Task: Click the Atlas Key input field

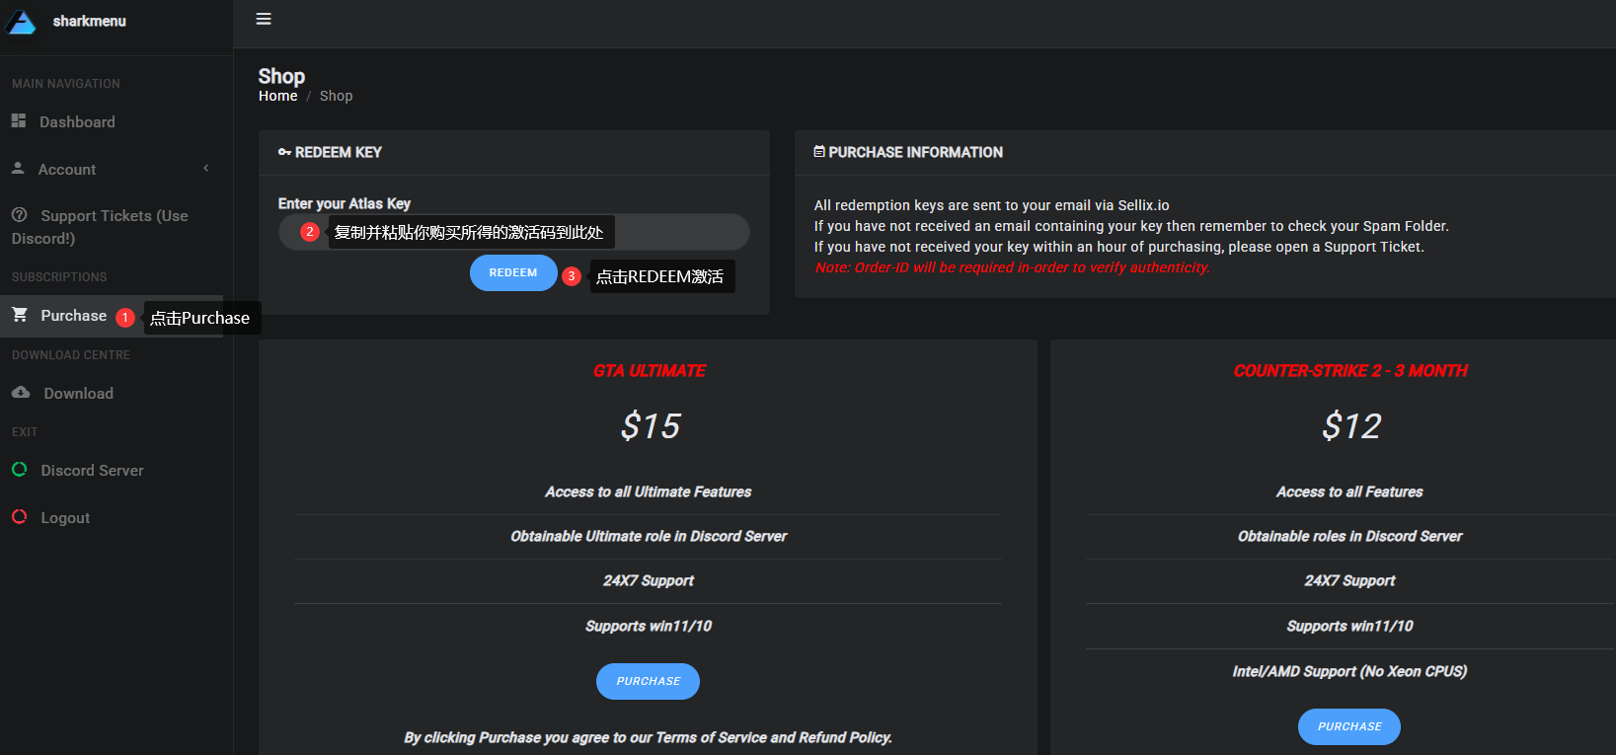Action: 679,233
